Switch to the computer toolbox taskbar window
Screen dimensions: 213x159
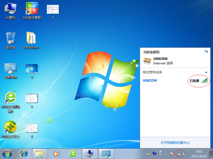click(90, 154)
